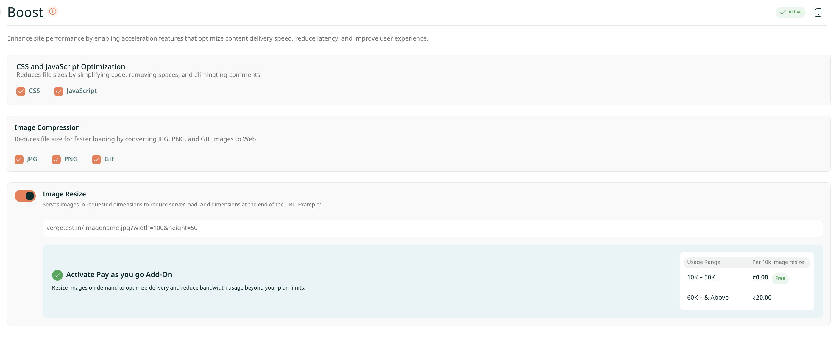Click the info icon beside Boost title

pyautogui.click(x=53, y=11)
